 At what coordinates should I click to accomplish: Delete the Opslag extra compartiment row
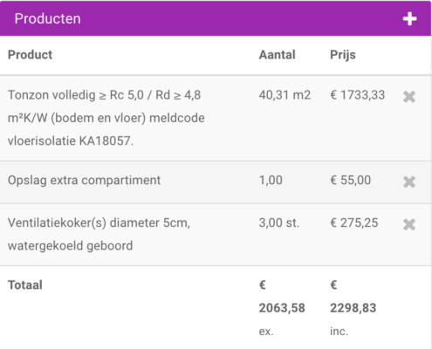pyautogui.click(x=409, y=182)
